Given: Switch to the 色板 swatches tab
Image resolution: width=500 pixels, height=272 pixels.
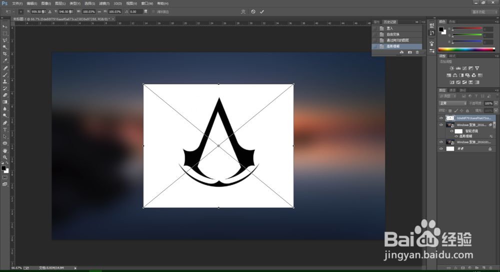Looking at the screenshot, I should point(452,21).
